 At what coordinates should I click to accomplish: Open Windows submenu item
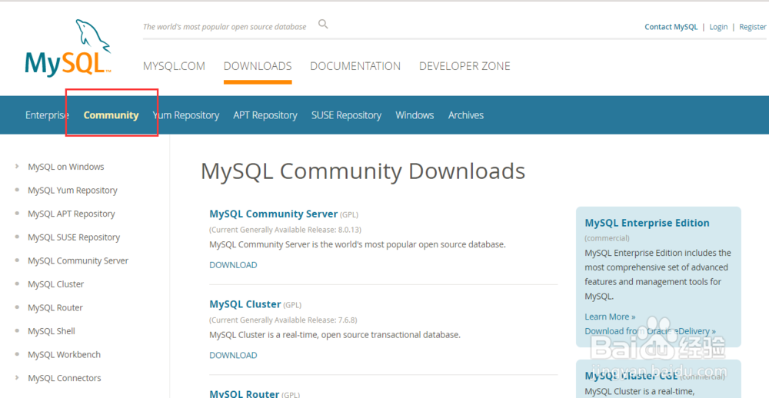click(x=415, y=115)
